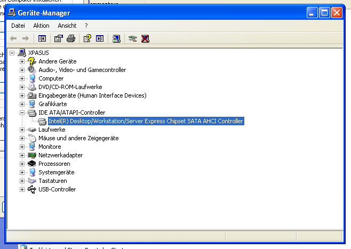The width and height of the screenshot is (351, 249).
Task: Click the Properties toolbar icon
Action: [x=59, y=38]
